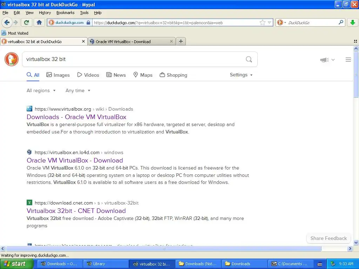The height and width of the screenshot is (269, 359).
Task: Click the padlock site security icon
Action: tap(88, 23)
